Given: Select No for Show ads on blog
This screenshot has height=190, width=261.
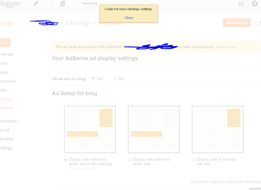Looking at the screenshot, I should pos(115,78).
